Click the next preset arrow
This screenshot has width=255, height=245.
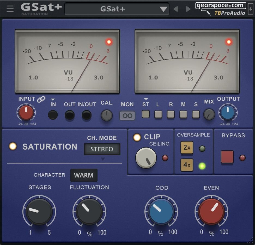click(x=188, y=9)
